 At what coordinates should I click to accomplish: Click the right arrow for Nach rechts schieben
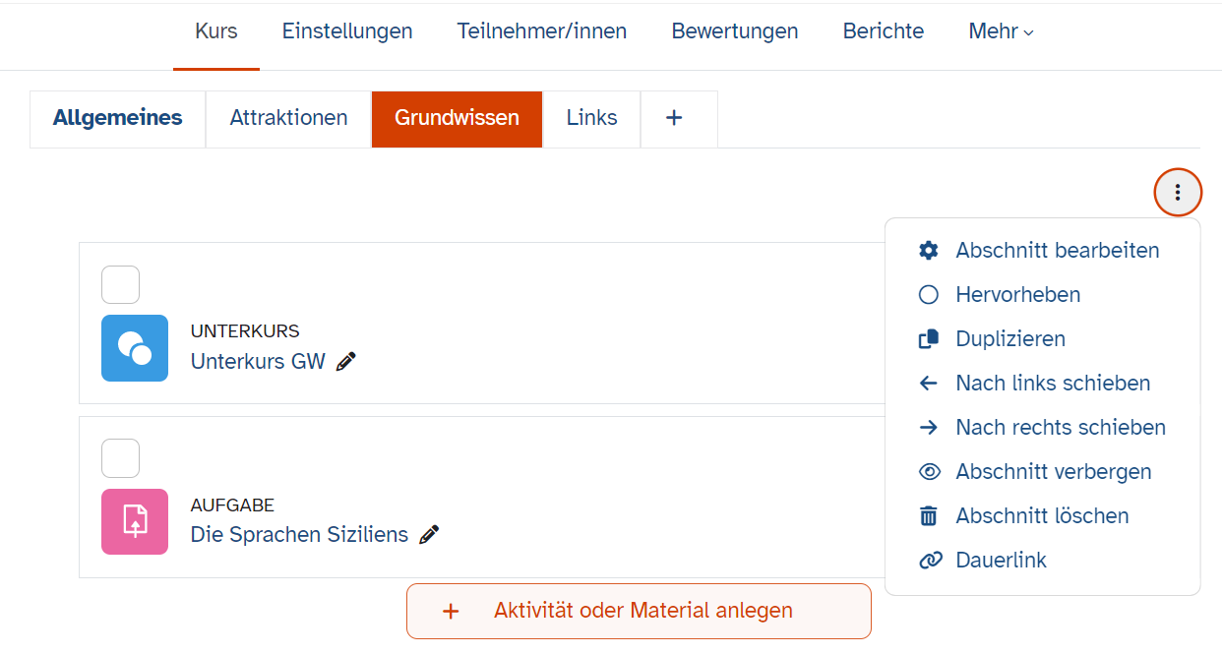tap(929, 427)
